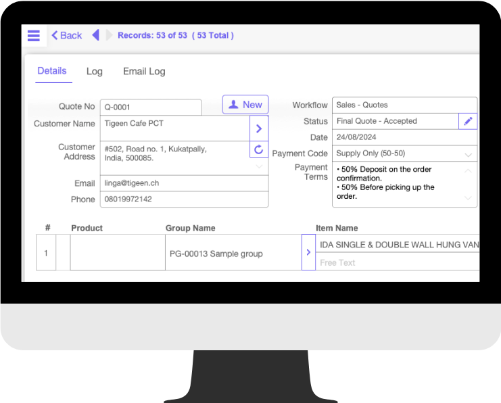The width and height of the screenshot is (501, 403).
Task: Click the Email field linga@tigeen.ch
Action: [x=185, y=183]
